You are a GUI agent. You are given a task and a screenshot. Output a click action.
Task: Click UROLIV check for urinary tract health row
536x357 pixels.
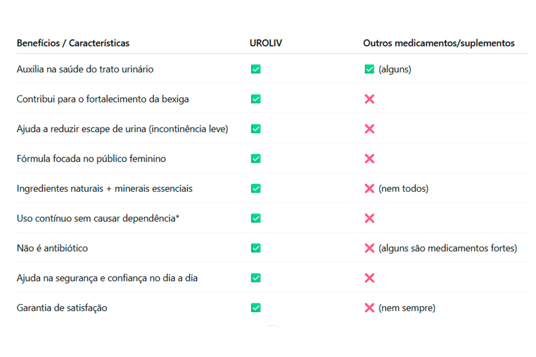pos(255,69)
